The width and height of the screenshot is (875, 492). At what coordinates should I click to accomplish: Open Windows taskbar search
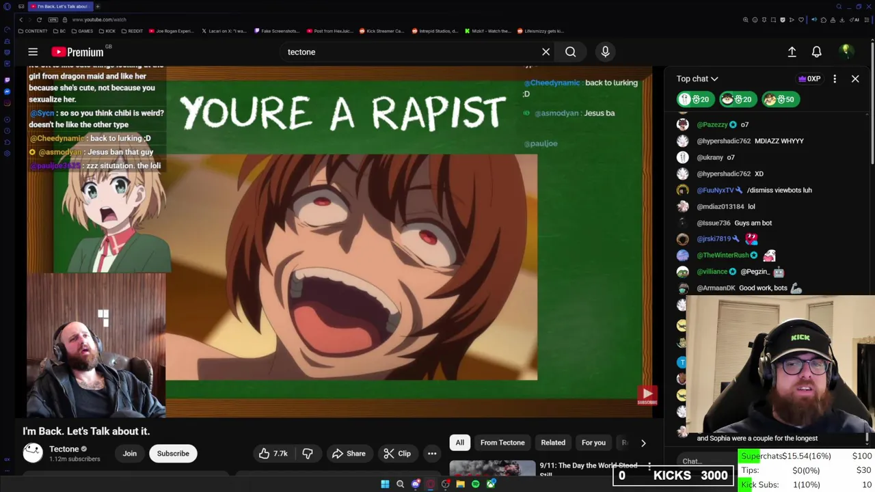(x=400, y=484)
